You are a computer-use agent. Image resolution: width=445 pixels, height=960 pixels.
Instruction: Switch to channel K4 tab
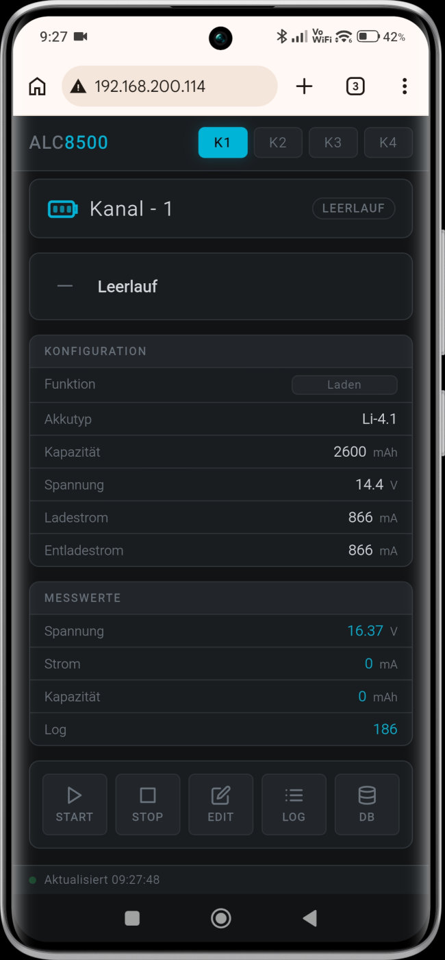(387, 143)
